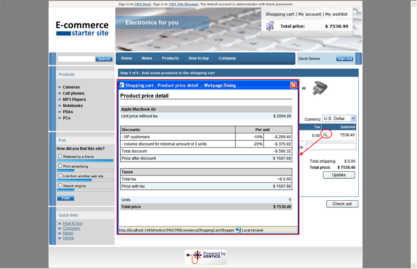
Task: Click the Sign out button
Action: coord(345,59)
